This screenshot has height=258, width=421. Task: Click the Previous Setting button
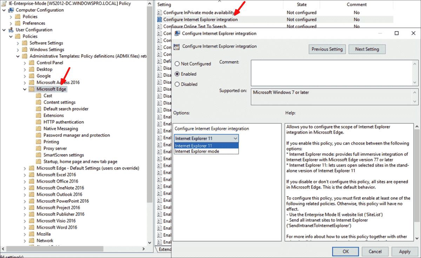pos(327,49)
